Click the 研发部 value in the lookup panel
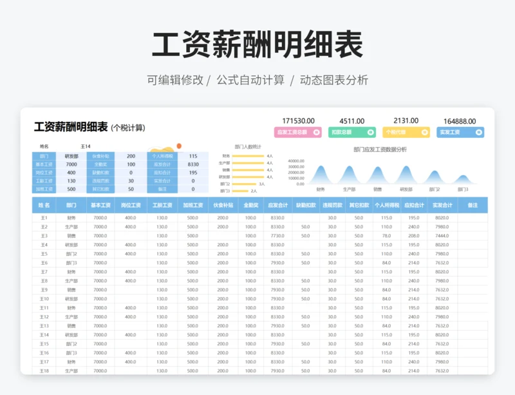The image size is (515, 395). click(x=71, y=156)
